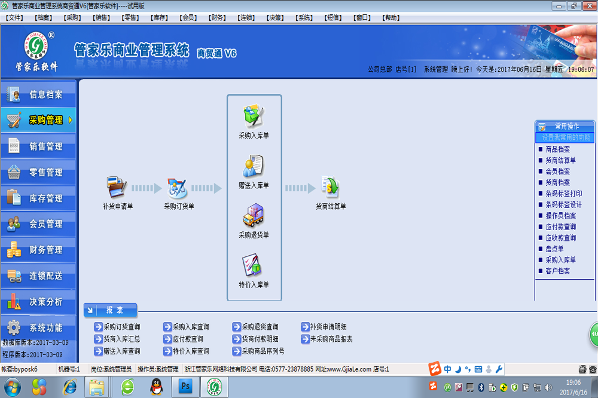The height and width of the screenshot is (398, 598).
Task: Click the printer icon in the status bar
Action: pyautogui.click(x=582, y=369)
